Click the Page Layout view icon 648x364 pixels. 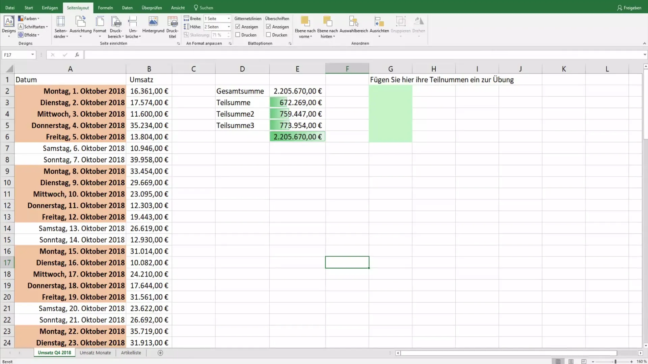coord(571,361)
